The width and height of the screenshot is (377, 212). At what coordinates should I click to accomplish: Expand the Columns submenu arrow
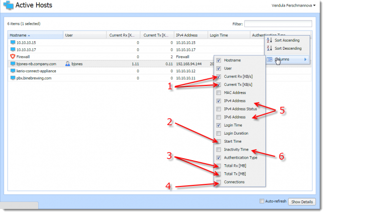pyautogui.click(x=305, y=59)
